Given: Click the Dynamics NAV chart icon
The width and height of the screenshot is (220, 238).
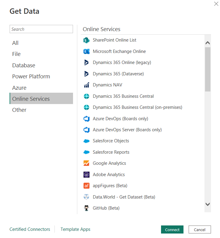Looking at the screenshot, I should (x=87, y=85).
